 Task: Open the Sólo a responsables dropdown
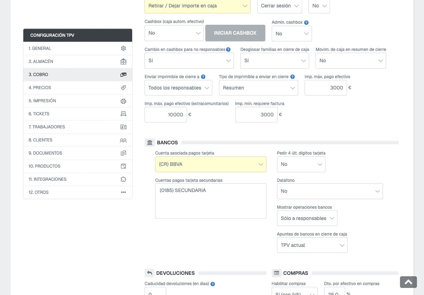[307, 218]
